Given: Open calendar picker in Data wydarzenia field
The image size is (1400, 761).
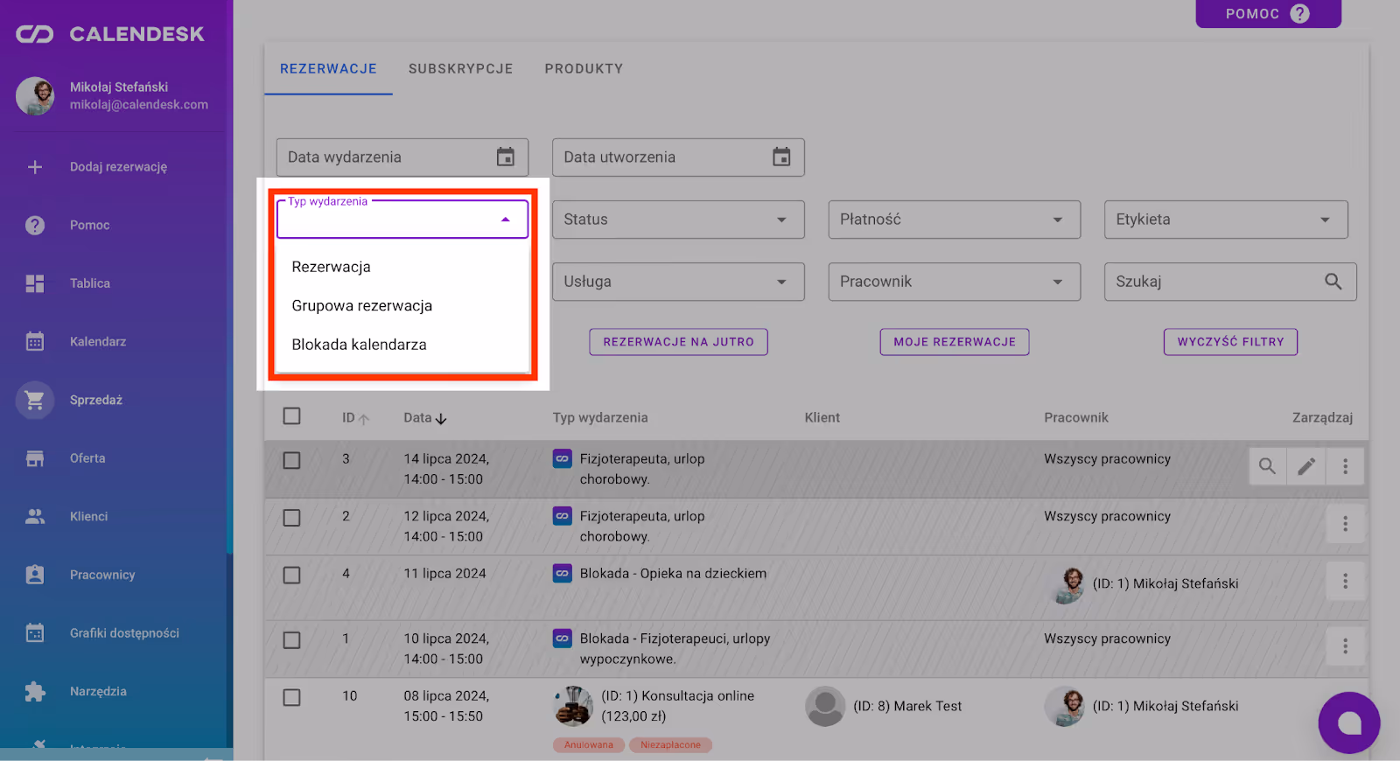Looking at the screenshot, I should [506, 157].
